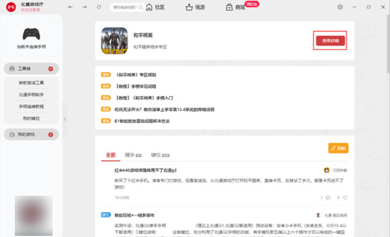
Task: Select the 键位 key-mapping tab
Action: tap(160, 155)
